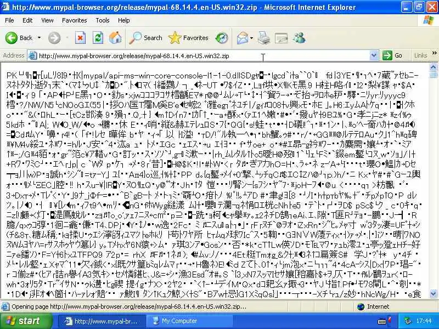Stop loading with the red X icon

click(x=80, y=38)
